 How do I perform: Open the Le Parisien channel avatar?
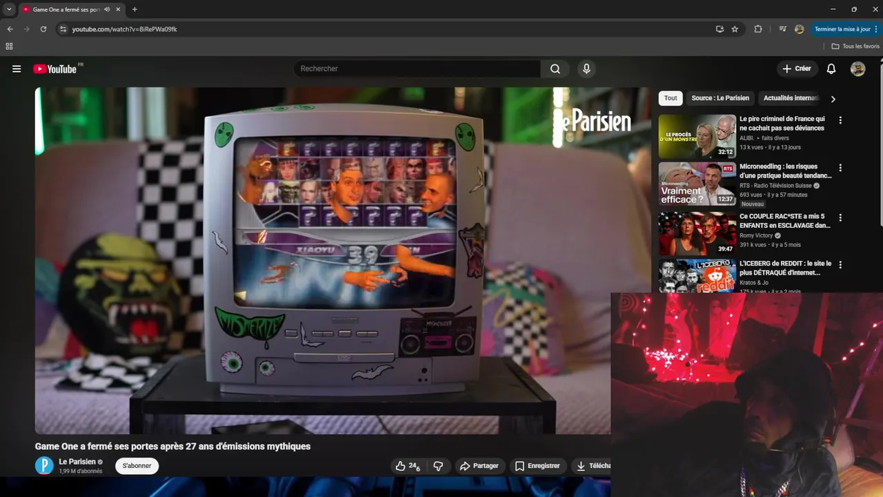(44, 466)
